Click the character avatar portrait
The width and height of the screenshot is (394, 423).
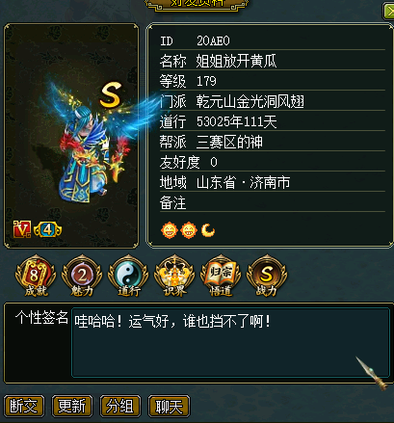[71, 136]
